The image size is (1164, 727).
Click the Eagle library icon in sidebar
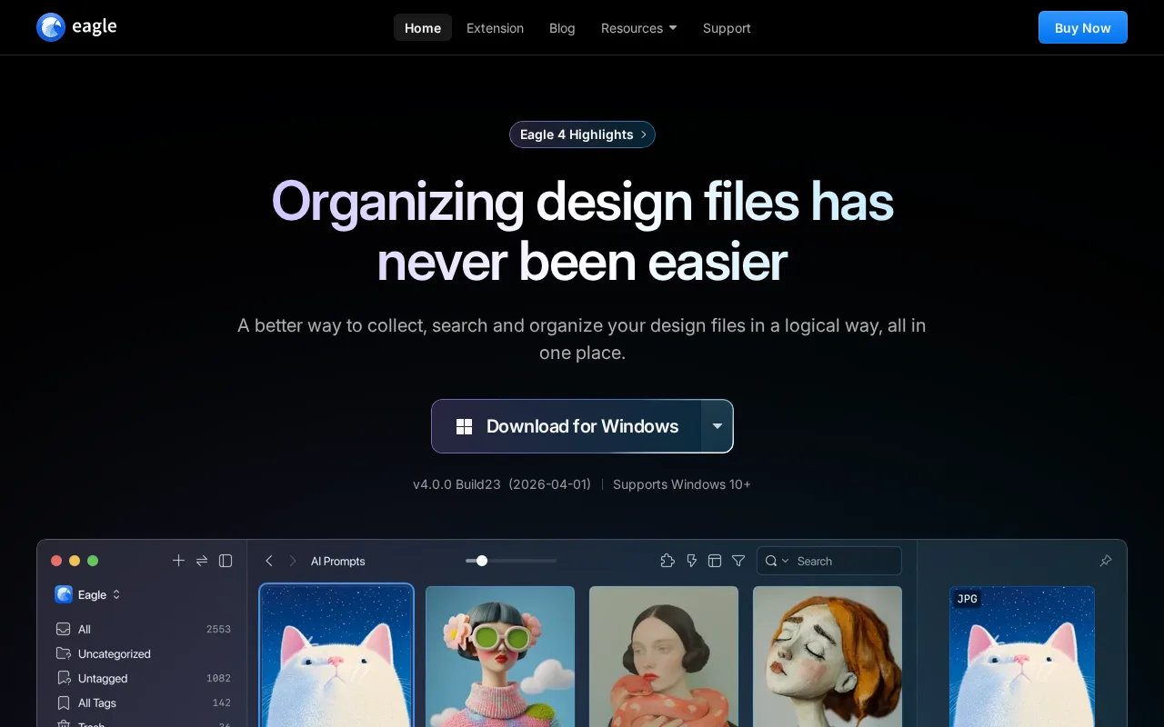[x=64, y=594]
